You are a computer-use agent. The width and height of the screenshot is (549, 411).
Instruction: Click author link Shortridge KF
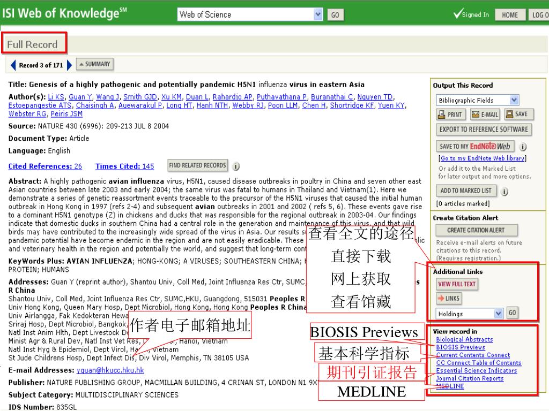pyautogui.click(x=352, y=105)
